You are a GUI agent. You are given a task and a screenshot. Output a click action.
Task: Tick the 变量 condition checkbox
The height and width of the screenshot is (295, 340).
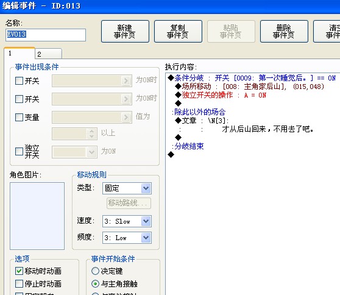[19, 118]
